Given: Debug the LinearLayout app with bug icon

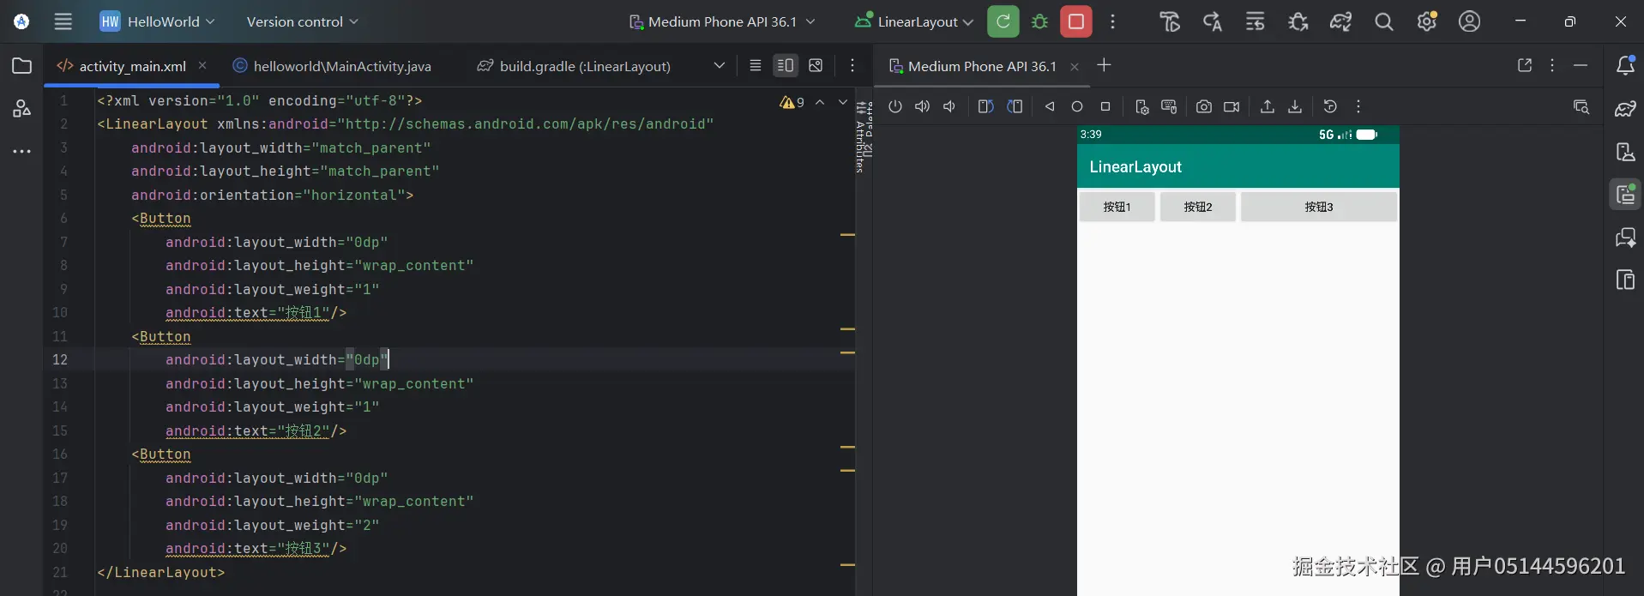Looking at the screenshot, I should [x=1040, y=21].
